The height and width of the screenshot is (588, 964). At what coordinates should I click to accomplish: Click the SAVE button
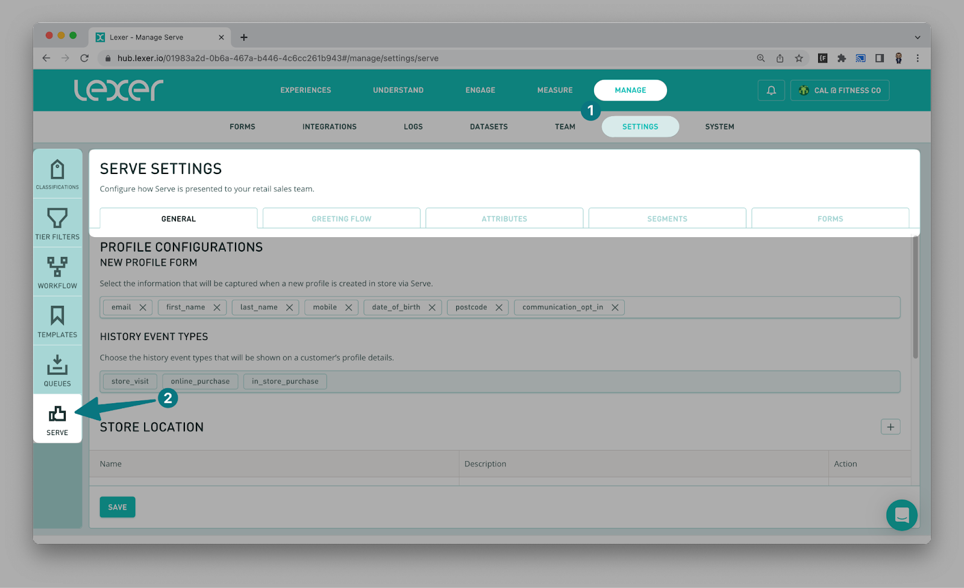117,507
